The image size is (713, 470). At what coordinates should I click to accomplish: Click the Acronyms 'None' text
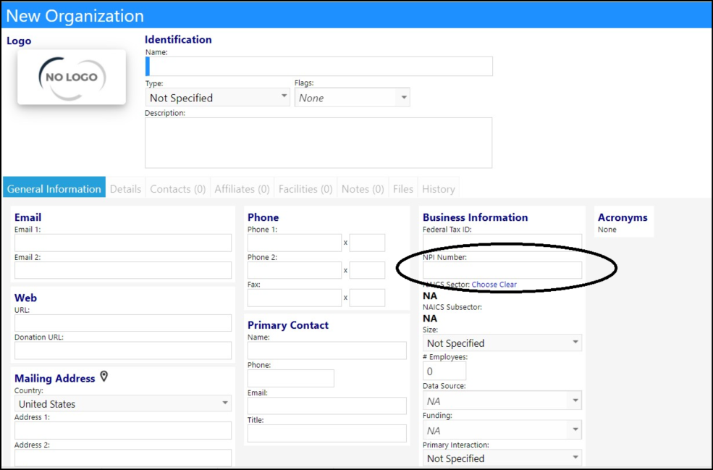(607, 230)
